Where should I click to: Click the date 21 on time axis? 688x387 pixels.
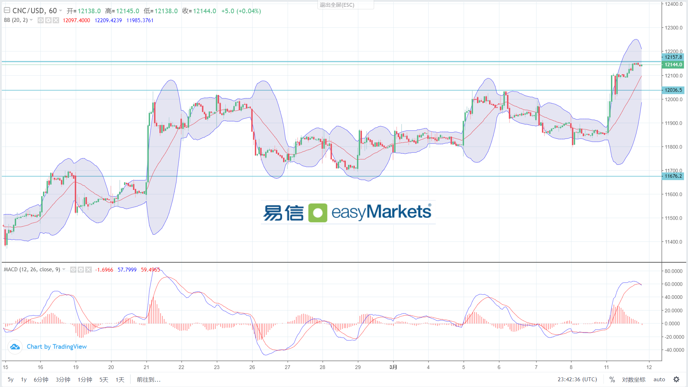pos(146,367)
